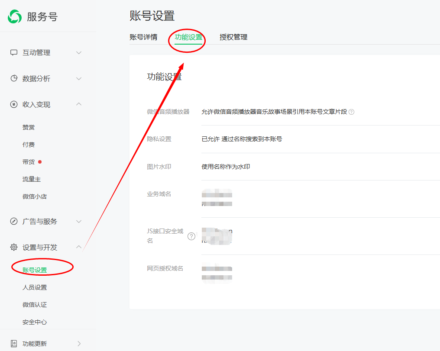The image size is (440, 351).
Task: Open 带货 in sidebar
Action: tap(29, 162)
